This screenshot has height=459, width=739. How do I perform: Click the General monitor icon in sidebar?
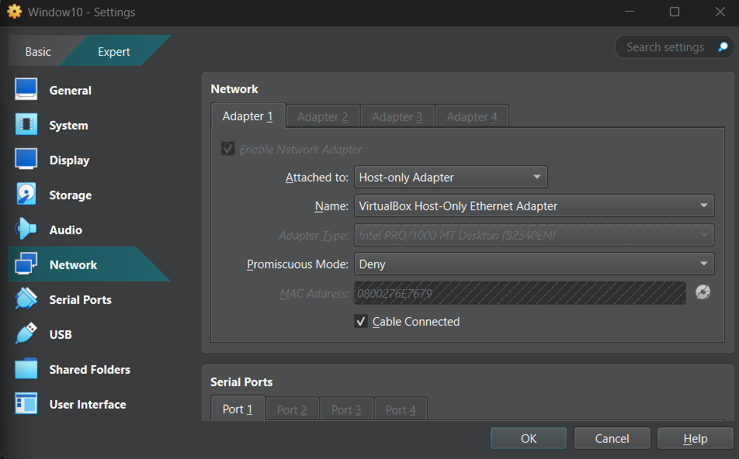[26, 89]
